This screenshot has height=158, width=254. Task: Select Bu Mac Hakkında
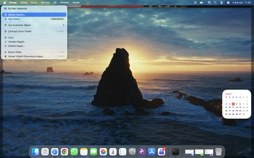click(x=34, y=8)
